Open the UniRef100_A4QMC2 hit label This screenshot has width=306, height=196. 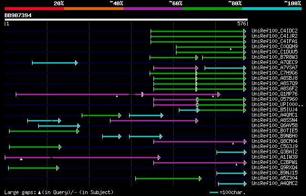pos(274,184)
